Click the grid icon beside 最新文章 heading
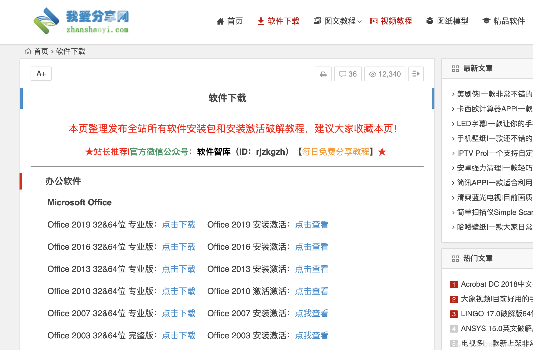Image resolution: width=533 pixels, height=350 pixels. pos(455,68)
